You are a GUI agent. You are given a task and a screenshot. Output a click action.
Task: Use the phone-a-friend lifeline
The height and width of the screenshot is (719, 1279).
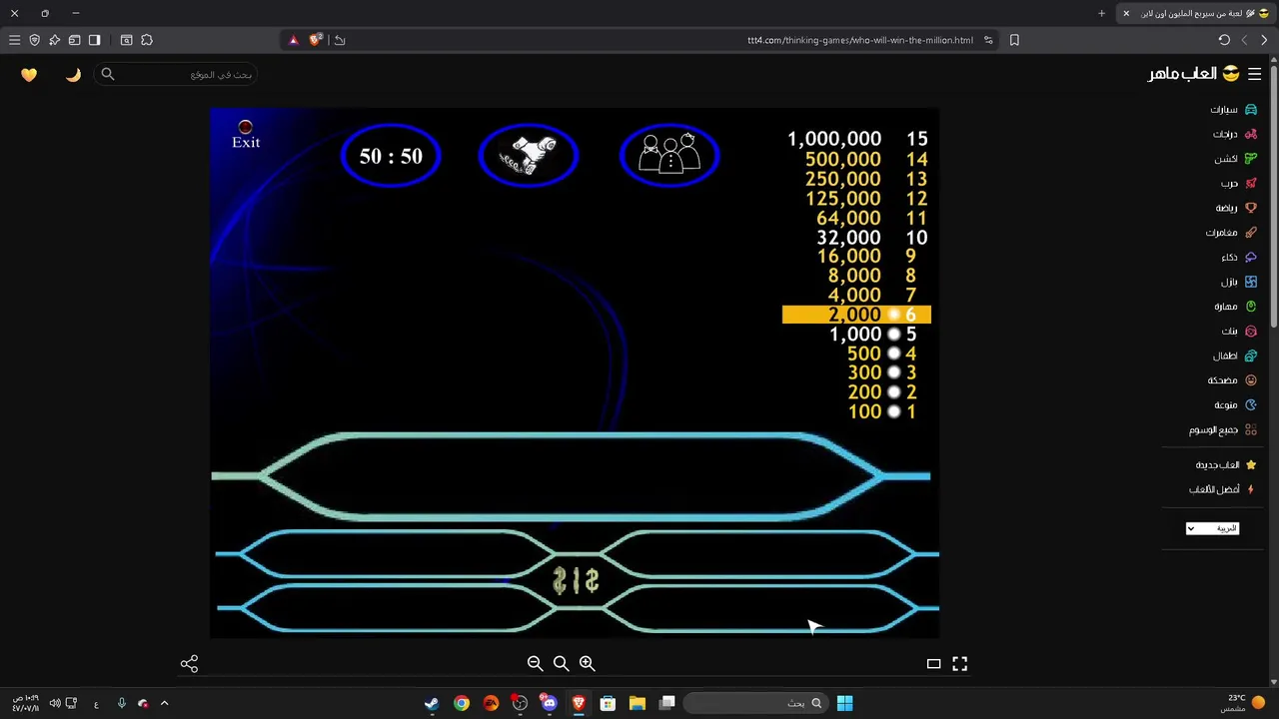click(529, 156)
